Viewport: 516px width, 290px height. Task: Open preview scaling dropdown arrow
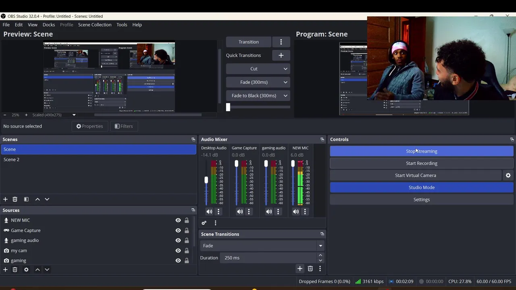point(74,115)
